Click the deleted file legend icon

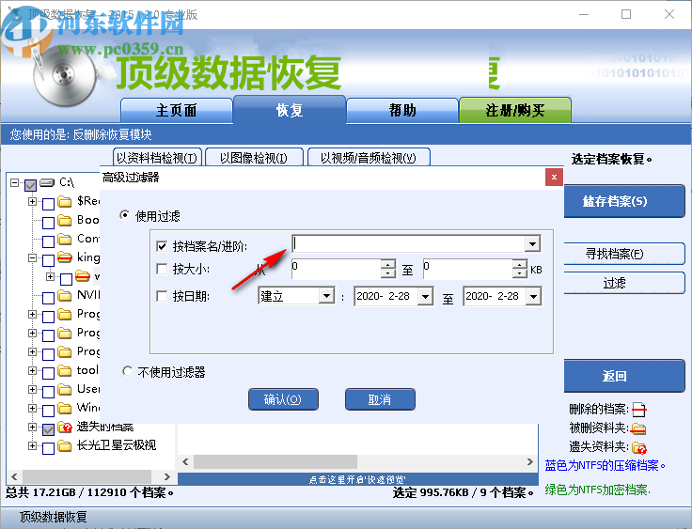(639, 410)
